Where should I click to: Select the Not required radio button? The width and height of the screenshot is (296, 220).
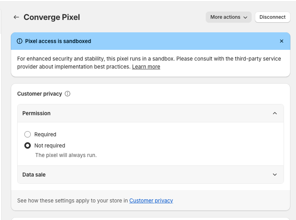(28, 145)
